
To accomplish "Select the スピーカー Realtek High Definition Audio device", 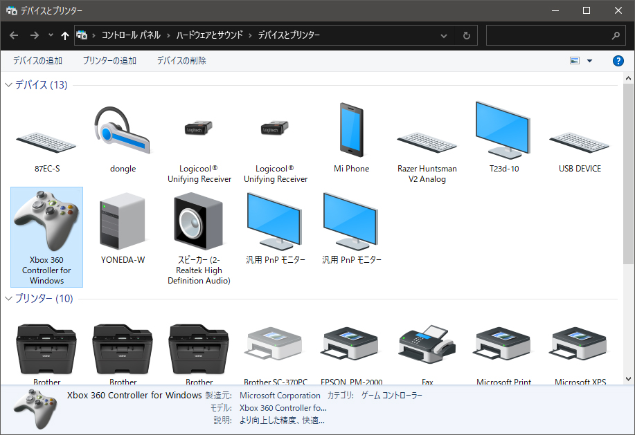I will 199,237.
